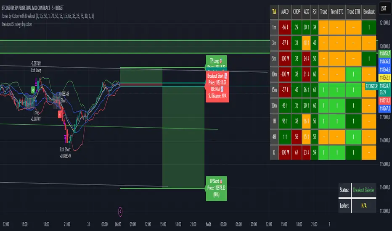
Task: Click the CHOP 56 cell in 4H row
Action: point(297,137)
